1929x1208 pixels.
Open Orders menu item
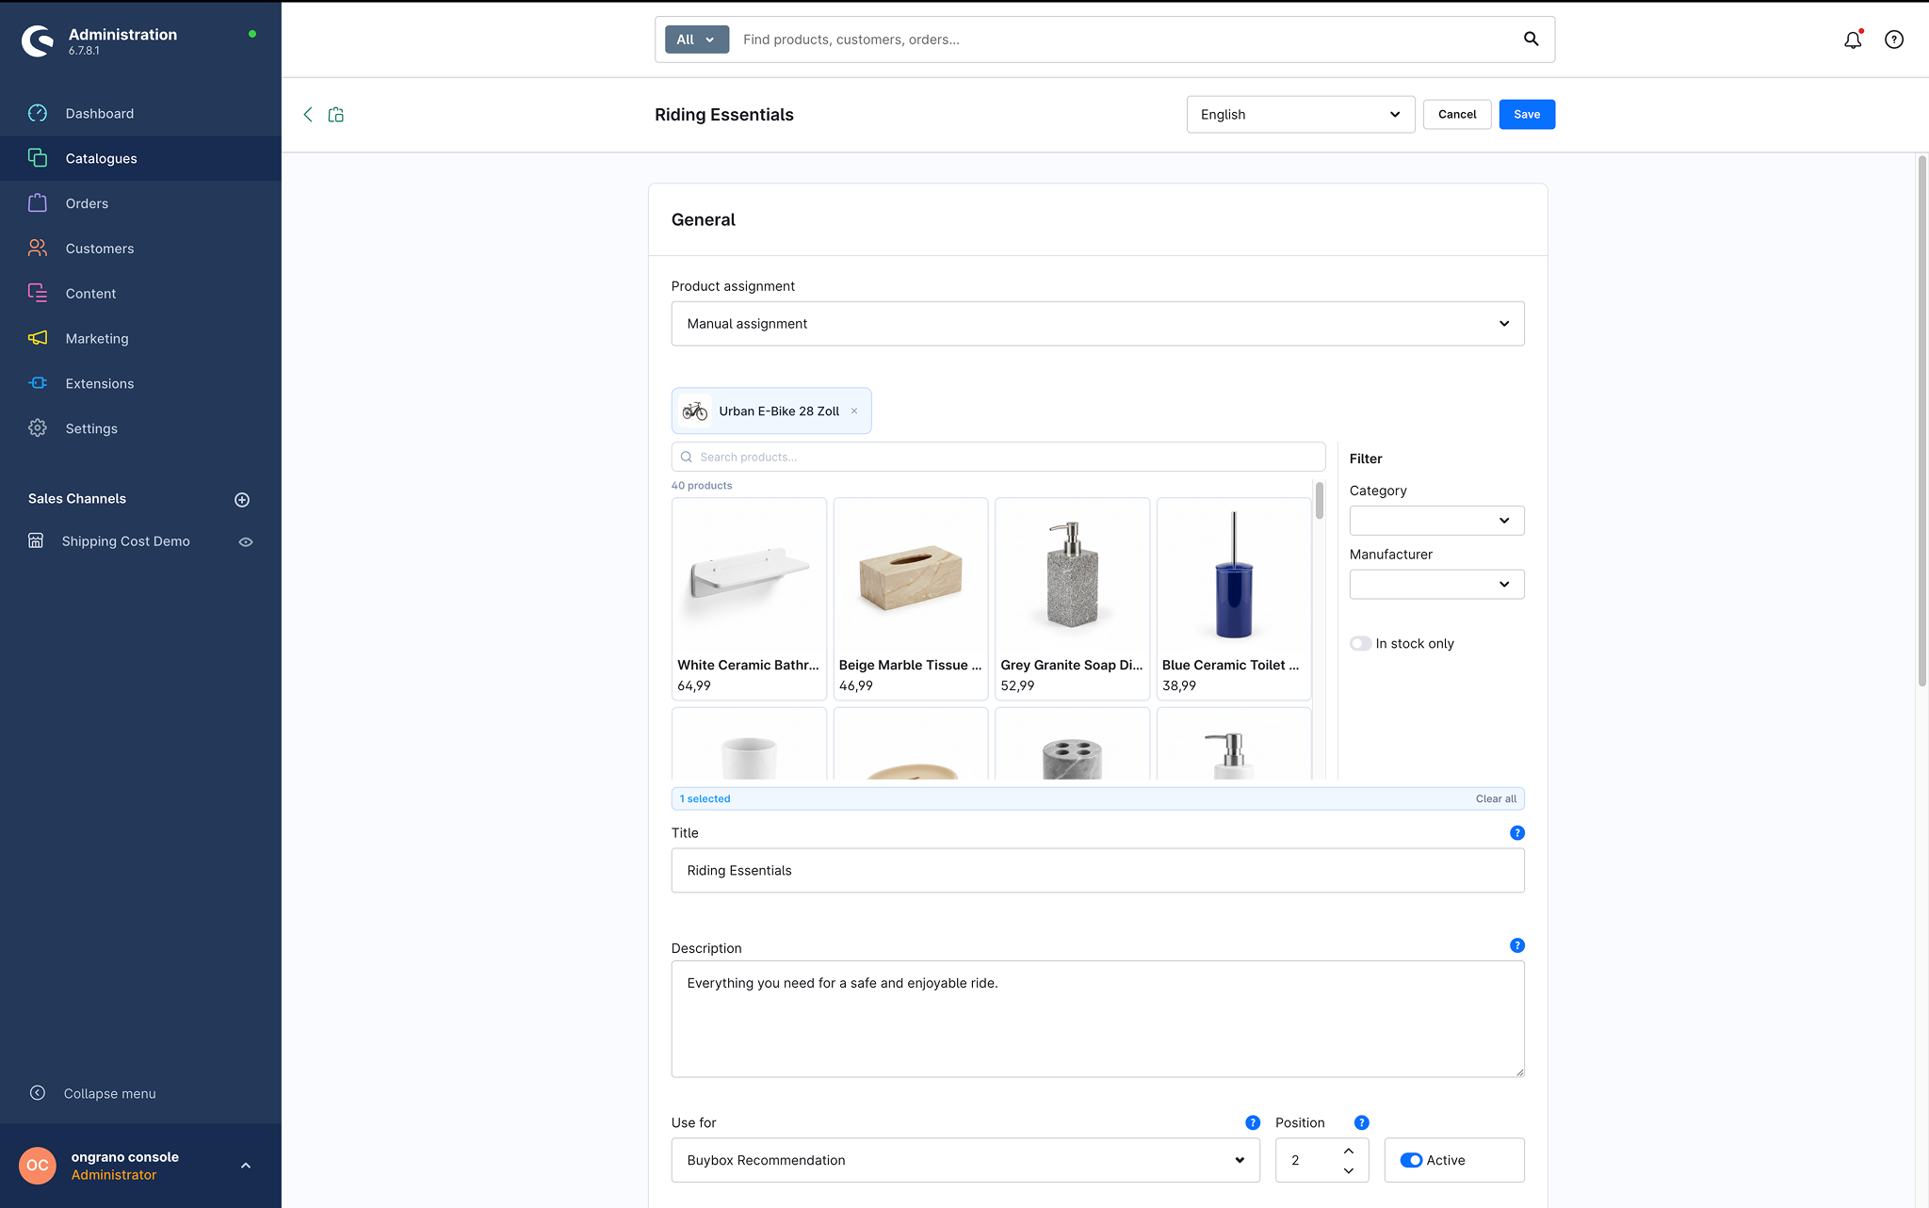coord(140,203)
